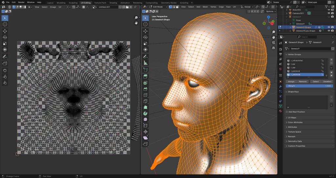The height and width of the screenshot is (178, 336).
Task: Click the Remove vertex group button
Action: [x=303, y=81]
